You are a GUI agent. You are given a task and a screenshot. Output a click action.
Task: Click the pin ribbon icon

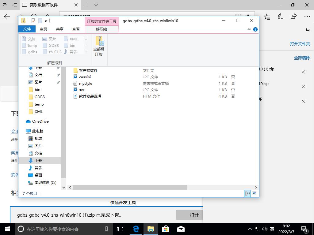click(x=248, y=29)
